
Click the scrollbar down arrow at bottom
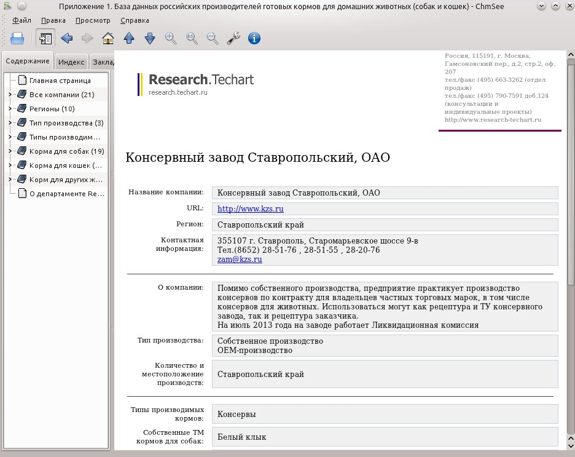[571, 446]
